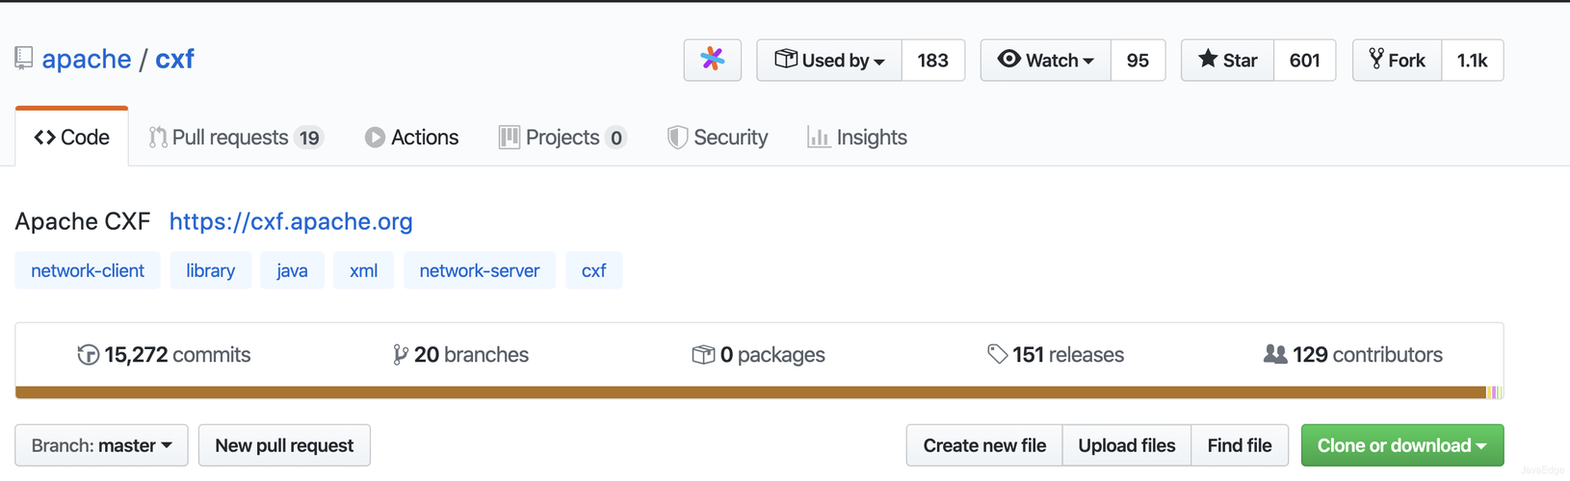Click the releases tag icon
Image resolution: width=1570 pixels, height=481 pixels.
pos(997,354)
